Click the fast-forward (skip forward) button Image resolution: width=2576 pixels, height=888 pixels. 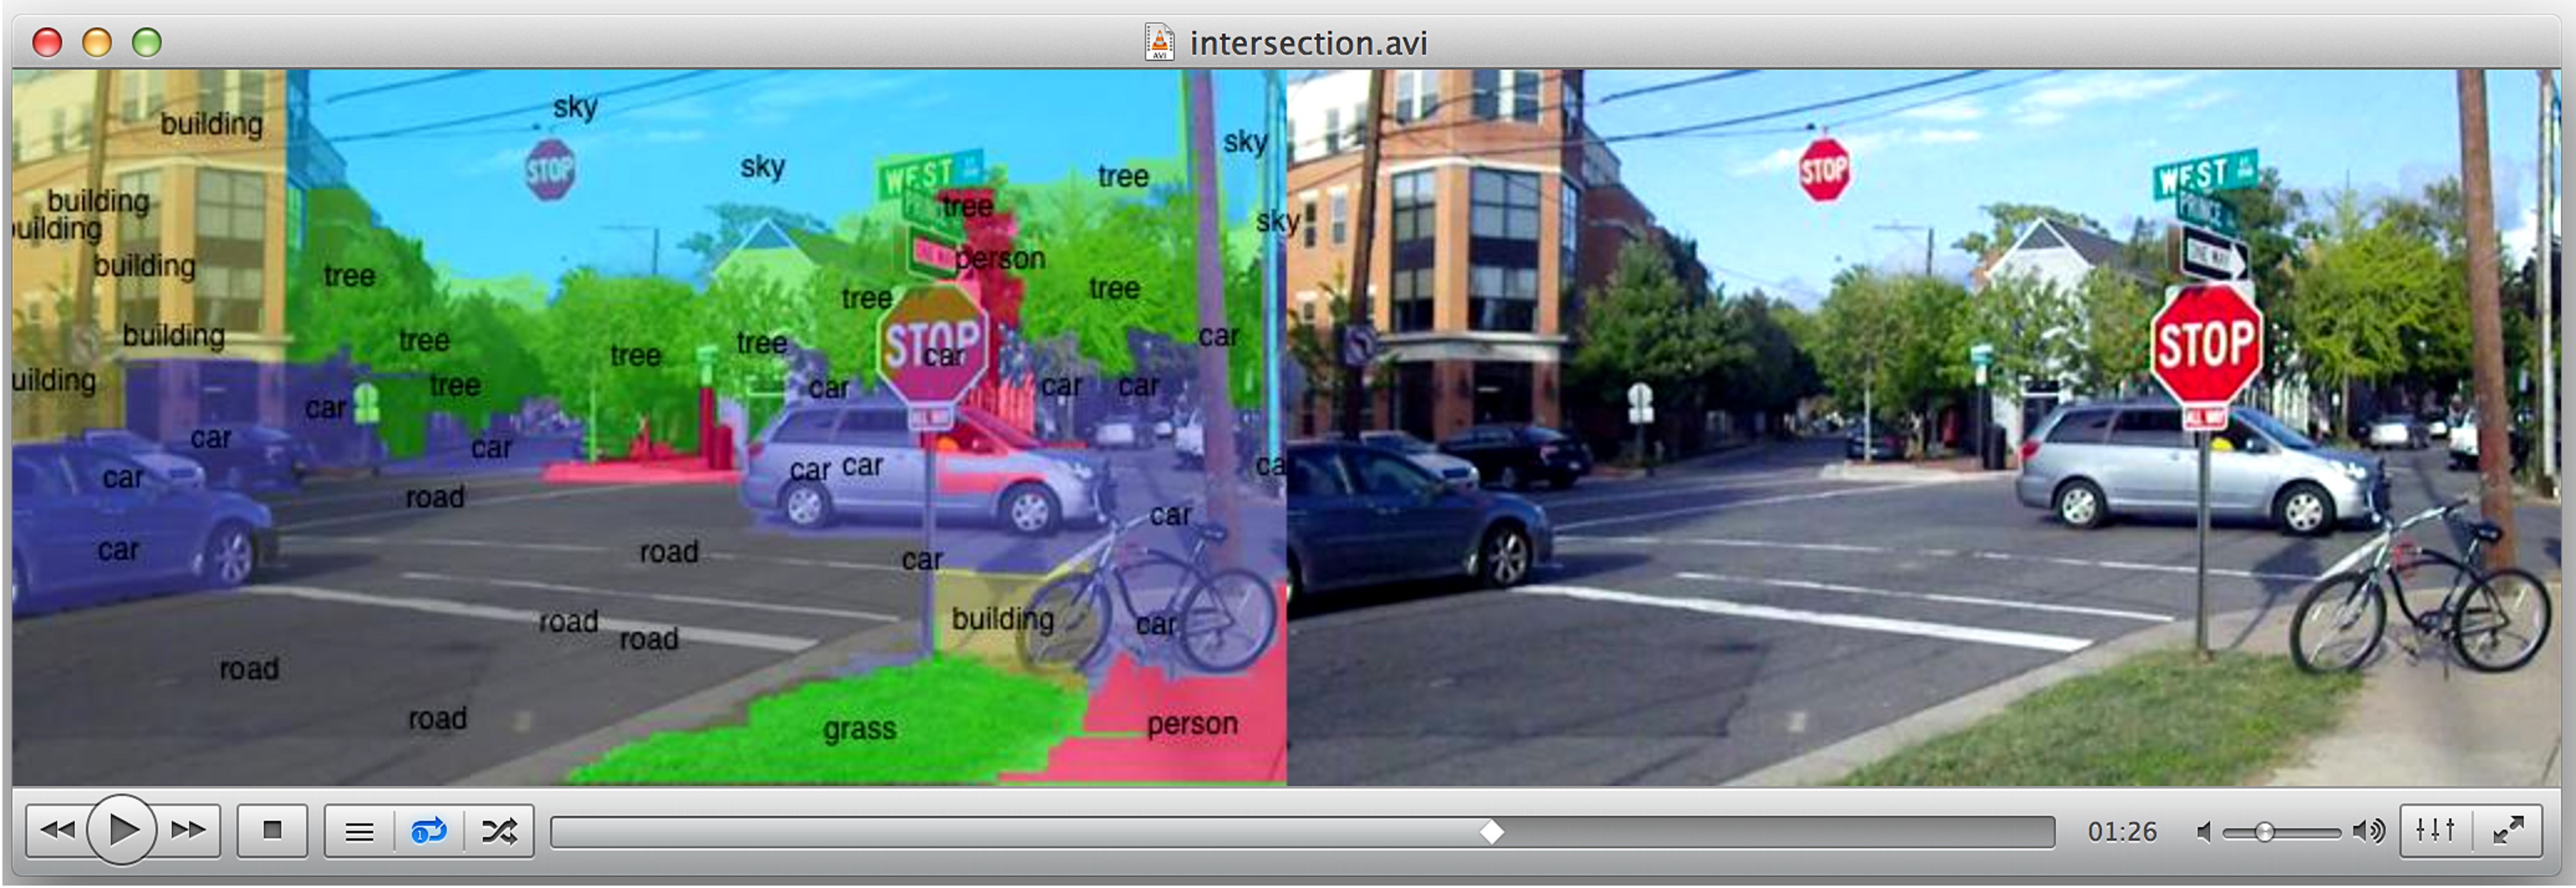coord(188,830)
